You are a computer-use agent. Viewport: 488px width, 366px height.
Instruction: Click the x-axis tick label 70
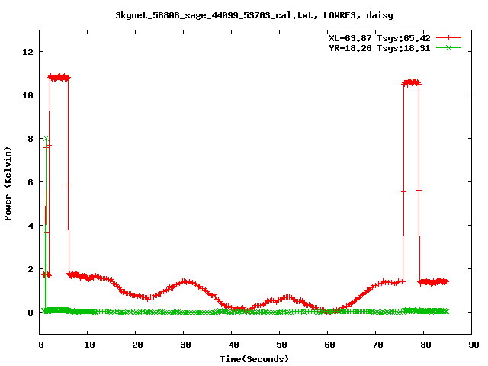pyautogui.click(x=377, y=345)
